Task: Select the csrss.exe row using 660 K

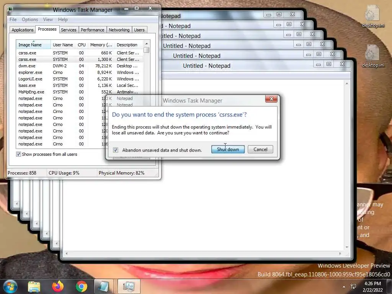Action: pos(80,53)
